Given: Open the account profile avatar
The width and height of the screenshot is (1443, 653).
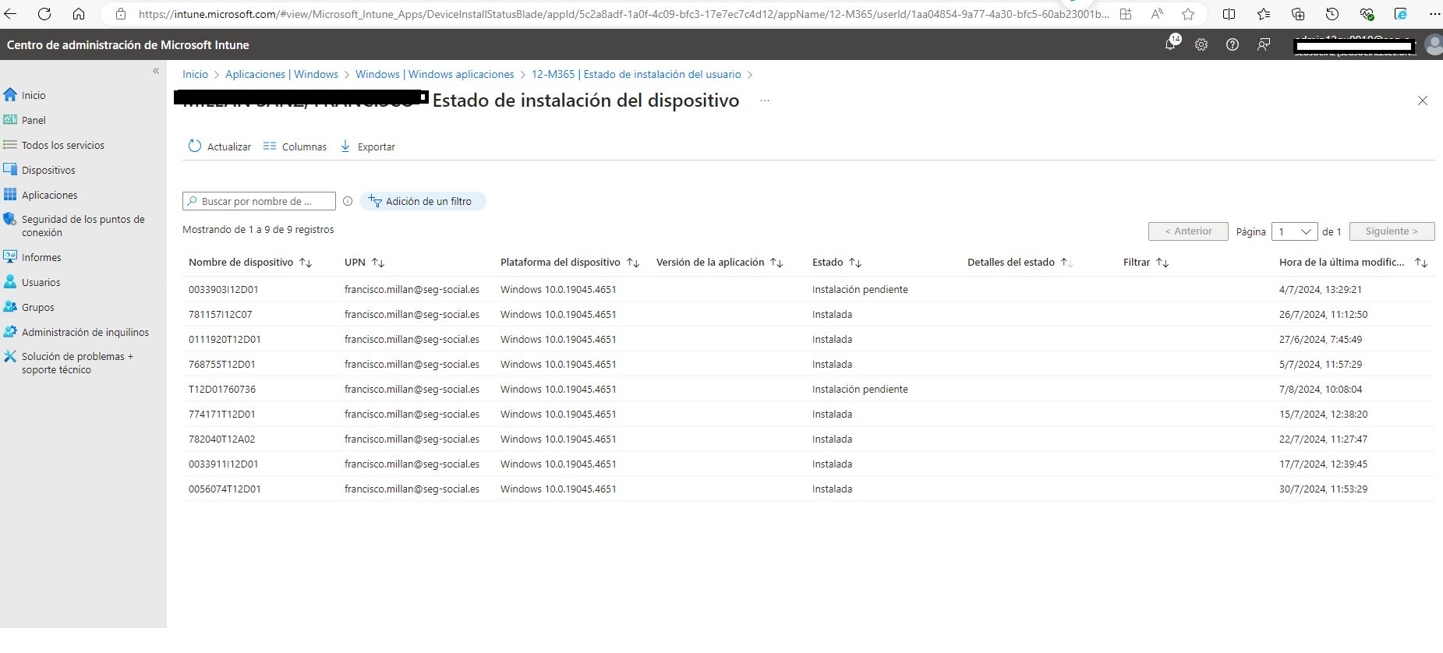Looking at the screenshot, I should coord(1434,45).
